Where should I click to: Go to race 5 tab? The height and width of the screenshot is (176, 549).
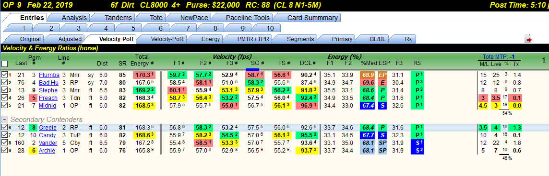click(x=133, y=28)
